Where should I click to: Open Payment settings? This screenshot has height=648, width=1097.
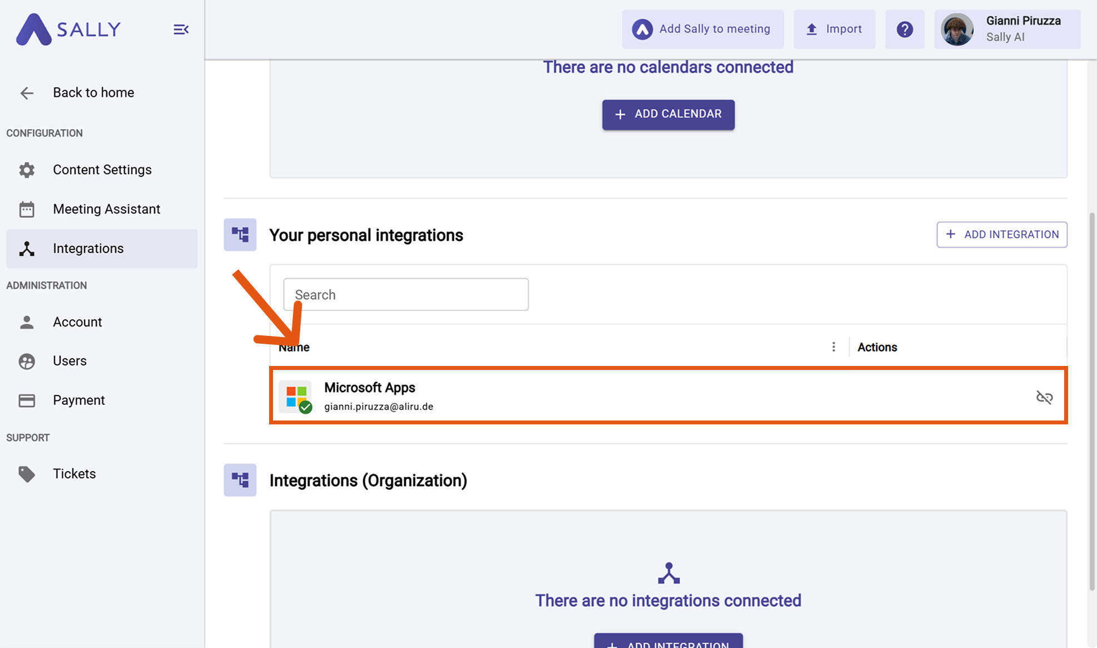[78, 400]
